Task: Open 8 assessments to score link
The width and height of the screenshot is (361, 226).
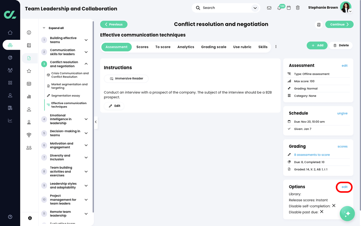Action: click(312, 155)
